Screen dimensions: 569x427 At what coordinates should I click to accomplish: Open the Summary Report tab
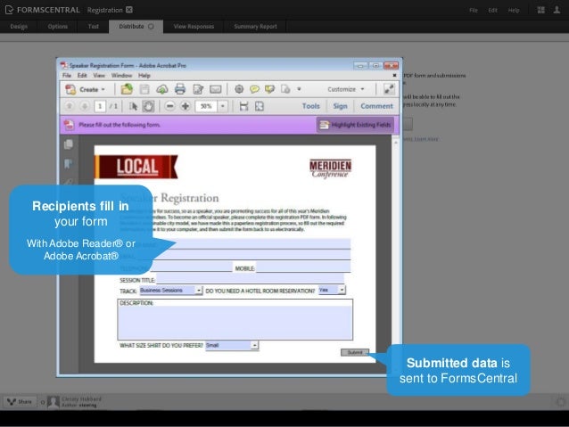pyautogui.click(x=255, y=27)
